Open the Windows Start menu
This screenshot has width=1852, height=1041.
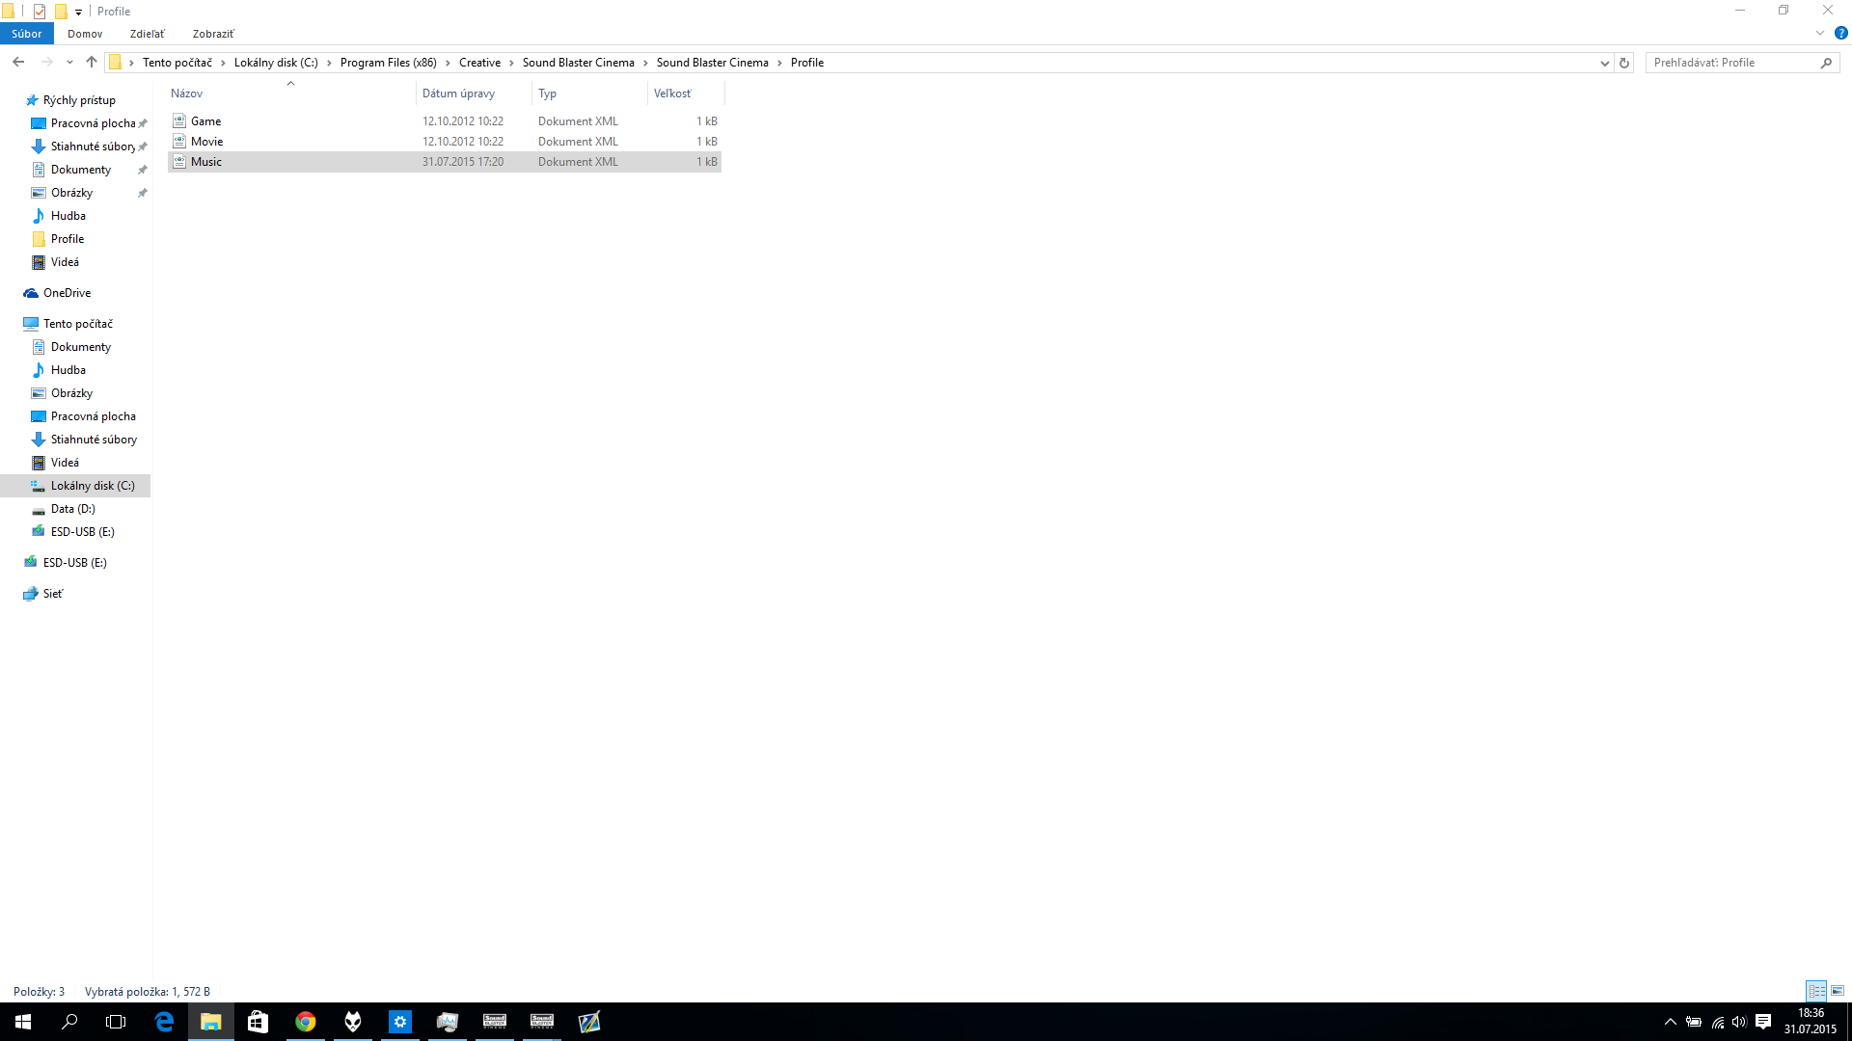23,1022
